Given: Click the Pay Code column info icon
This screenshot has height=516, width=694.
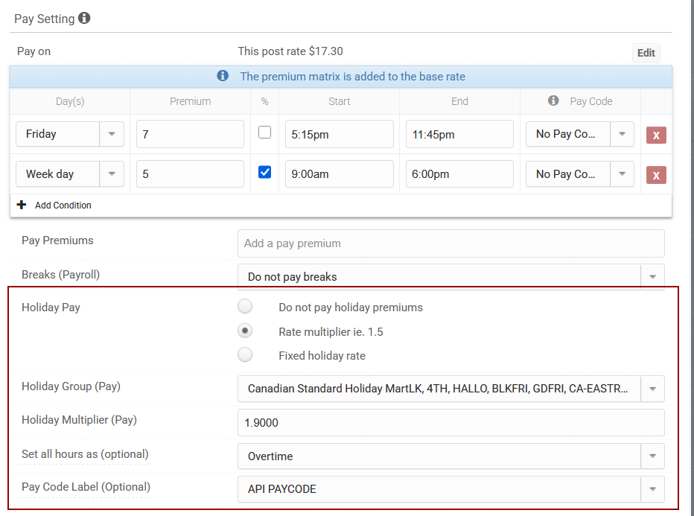Looking at the screenshot, I should click(553, 101).
